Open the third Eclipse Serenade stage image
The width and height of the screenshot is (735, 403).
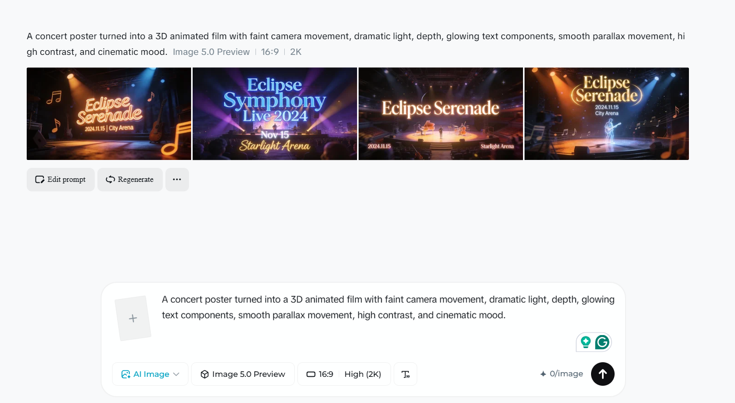pos(440,113)
